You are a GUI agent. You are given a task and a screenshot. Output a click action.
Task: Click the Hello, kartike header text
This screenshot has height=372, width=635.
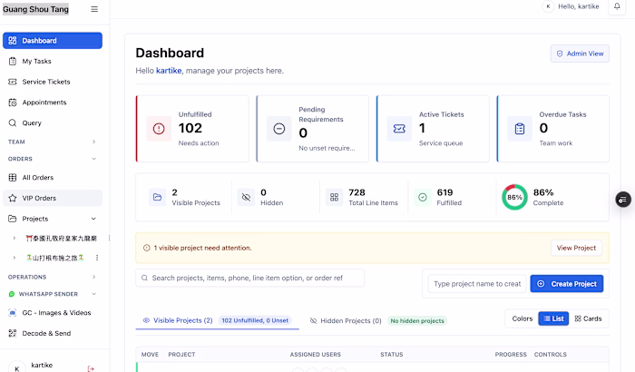(579, 6)
